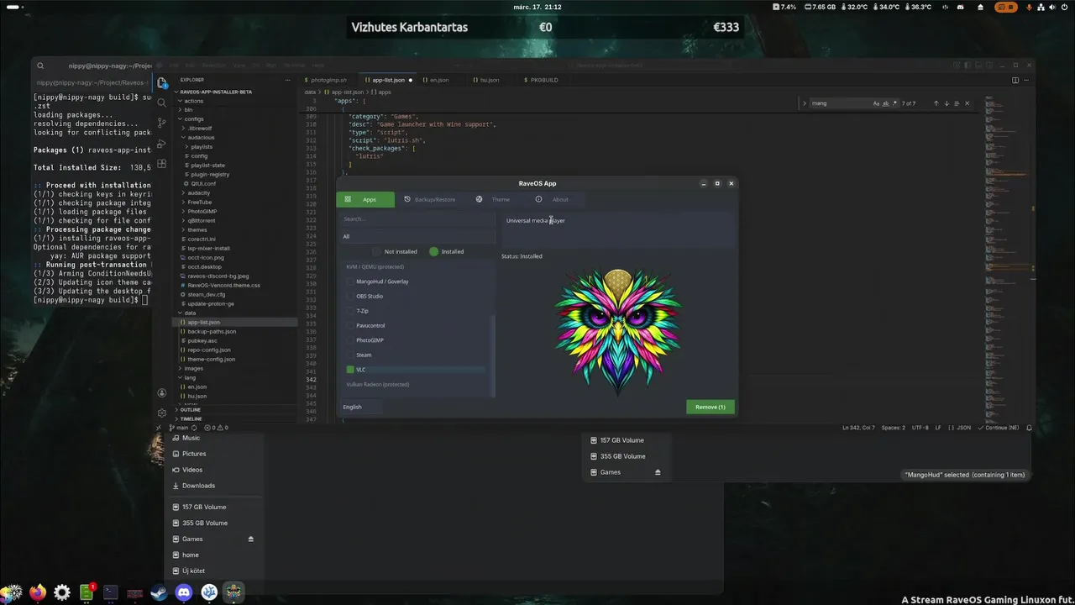Show errors and warnings count in the status bar
Image resolution: width=1075 pixels, height=605 pixels.
(215, 428)
